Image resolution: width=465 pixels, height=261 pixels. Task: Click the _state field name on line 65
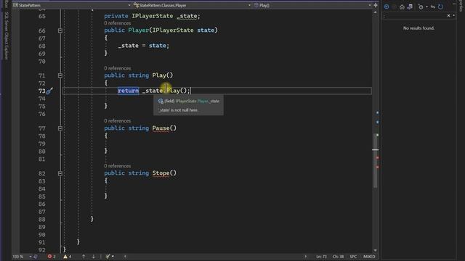(187, 16)
